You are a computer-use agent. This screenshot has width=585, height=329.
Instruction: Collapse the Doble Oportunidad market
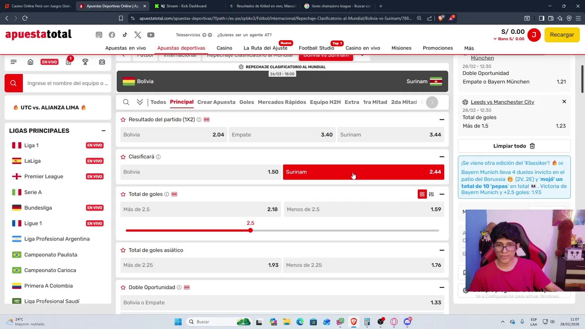click(441, 287)
